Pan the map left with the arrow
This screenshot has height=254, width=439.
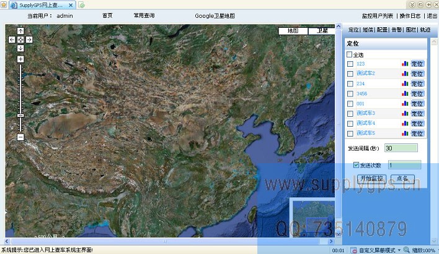pos(12,40)
